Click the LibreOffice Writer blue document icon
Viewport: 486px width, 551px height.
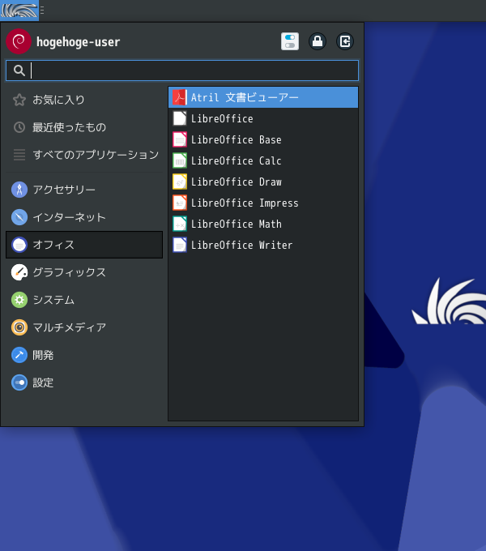point(180,245)
